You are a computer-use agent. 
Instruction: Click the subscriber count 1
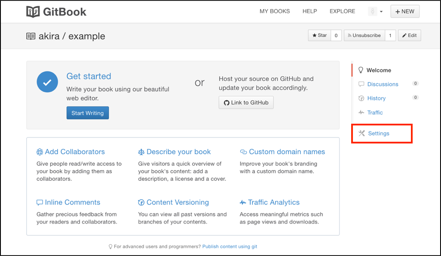pyautogui.click(x=390, y=35)
